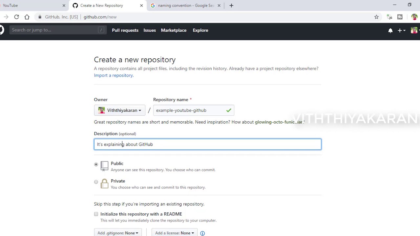Click the GitHub logo in the header
Image resolution: width=420 pixels, height=236 pixels.
click(1, 30)
